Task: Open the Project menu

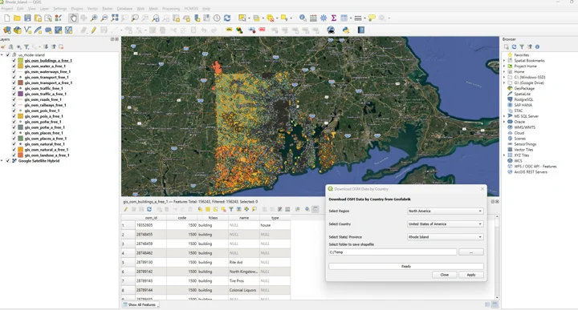Action: pyautogui.click(x=6, y=9)
